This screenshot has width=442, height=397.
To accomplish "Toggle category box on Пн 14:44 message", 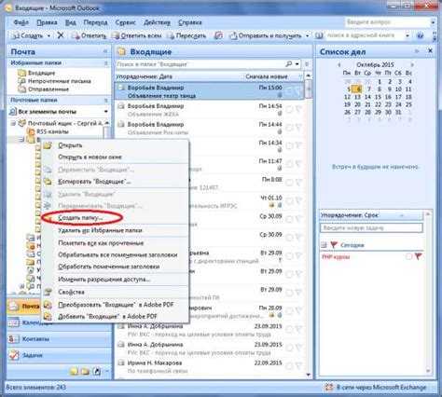I will [289, 128].
